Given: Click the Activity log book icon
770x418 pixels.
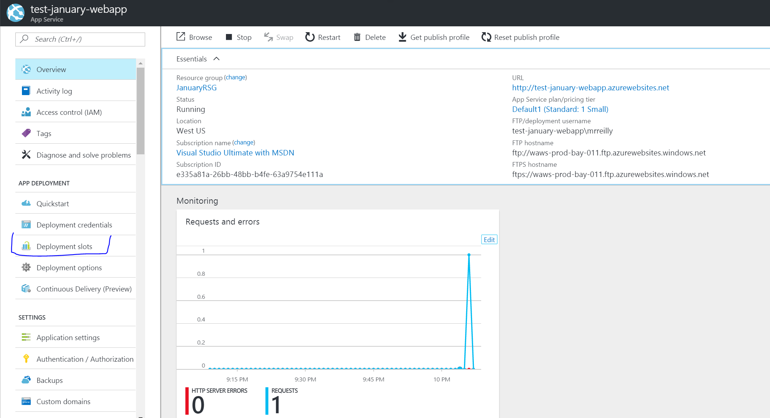Looking at the screenshot, I should [x=26, y=91].
